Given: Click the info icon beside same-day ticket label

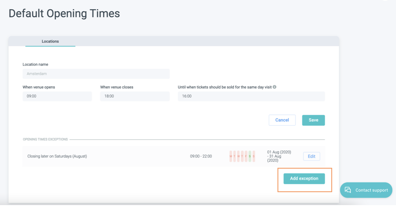Looking at the screenshot, I should click(274, 87).
